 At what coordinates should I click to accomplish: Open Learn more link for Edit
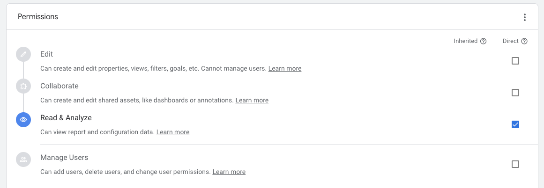(285, 69)
